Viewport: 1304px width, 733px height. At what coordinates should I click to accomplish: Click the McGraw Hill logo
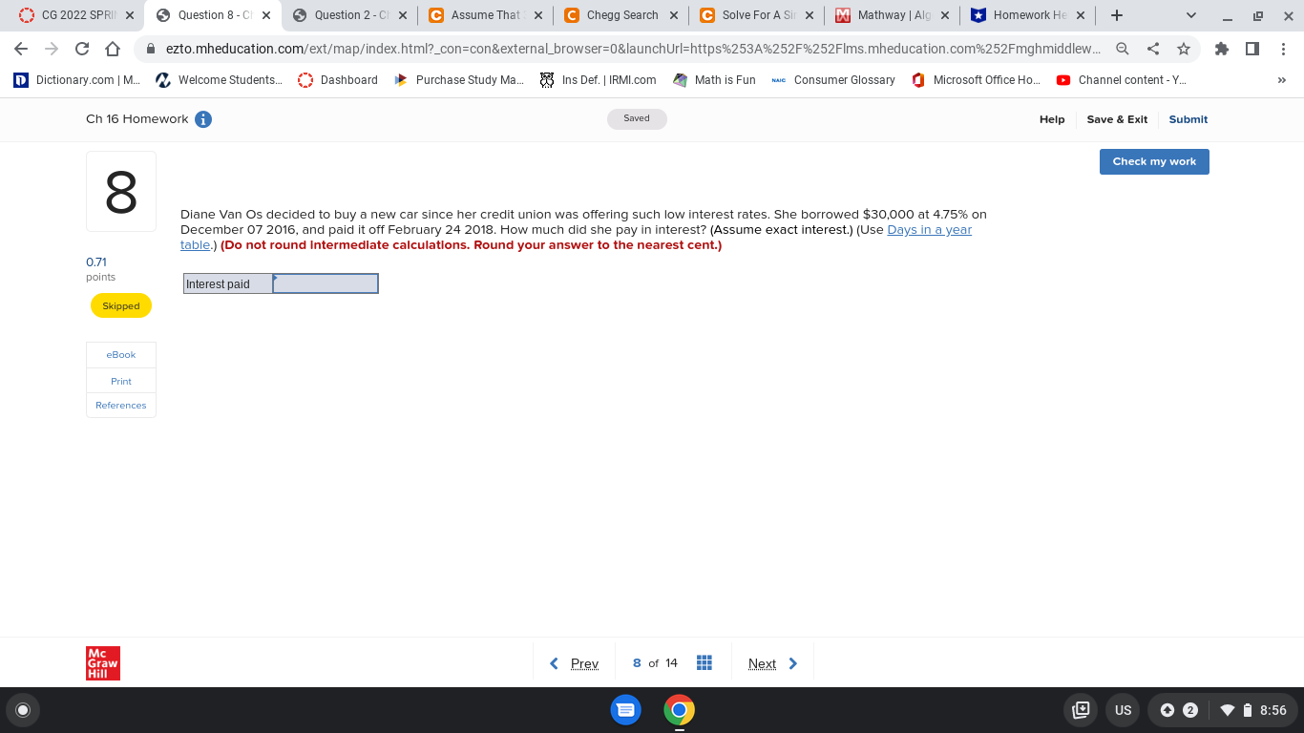[x=102, y=662]
